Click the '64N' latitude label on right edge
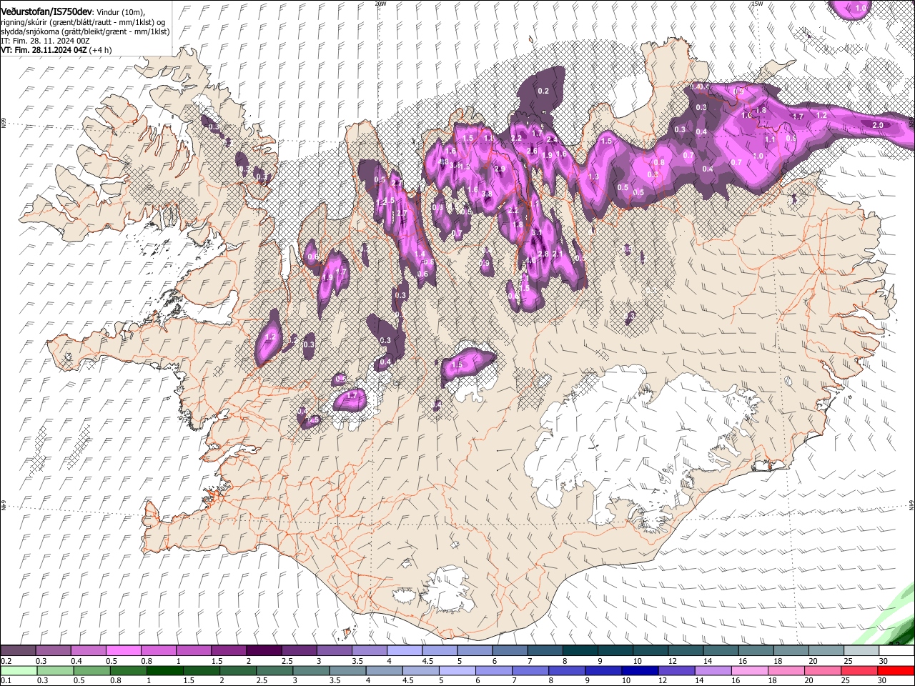Screen dimensions: 915x686 tap(911, 504)
